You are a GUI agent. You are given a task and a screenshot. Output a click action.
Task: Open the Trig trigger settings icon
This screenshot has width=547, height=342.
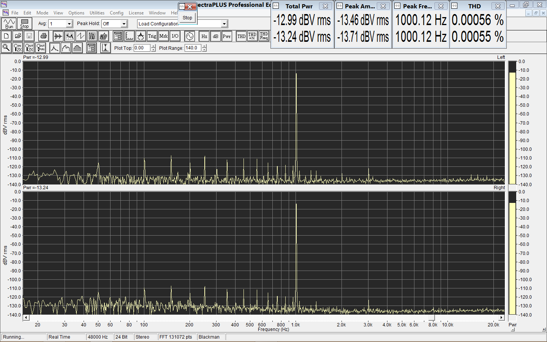coord(152,36)
